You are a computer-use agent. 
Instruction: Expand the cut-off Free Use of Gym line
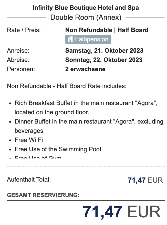click(x=38, y=157)
